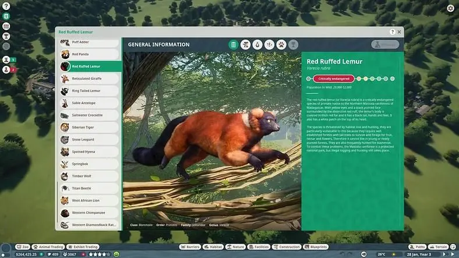Select Sable Antelope in the animal list
The image size is (459, 258).
89,103
